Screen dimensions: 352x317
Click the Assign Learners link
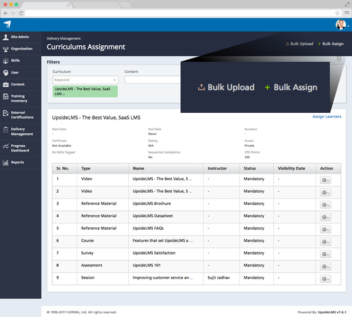[x=326, y=117]
